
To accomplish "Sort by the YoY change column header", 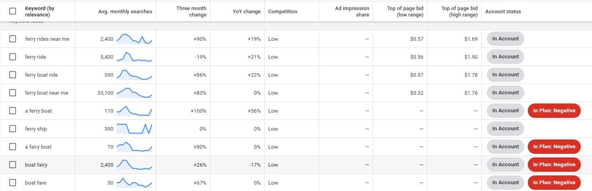I will coord(247,12).
